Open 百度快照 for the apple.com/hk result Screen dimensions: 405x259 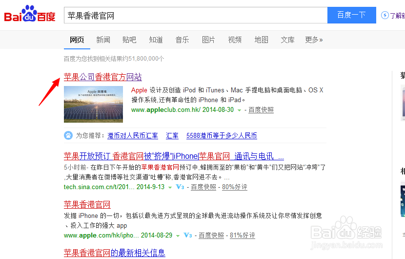(x=211, y=235)
